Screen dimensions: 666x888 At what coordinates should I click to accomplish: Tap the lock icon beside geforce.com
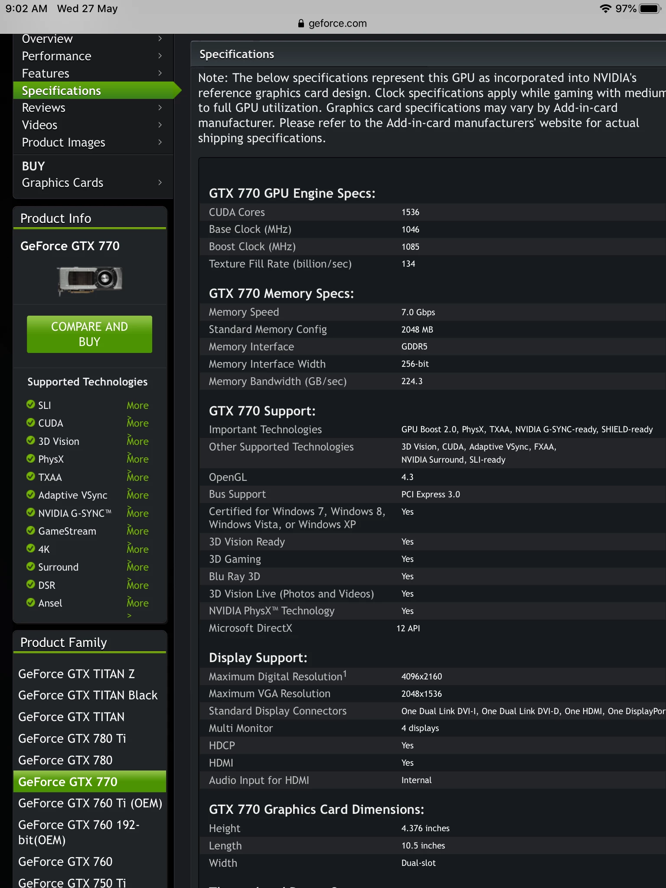tap(301, 23)
